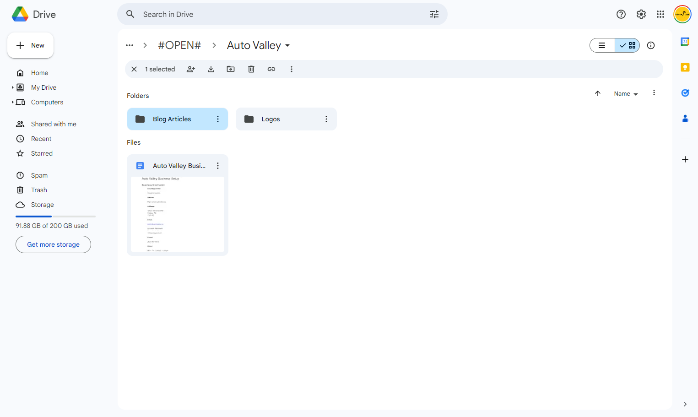Open the Tasks side panel

coord(685,93)
